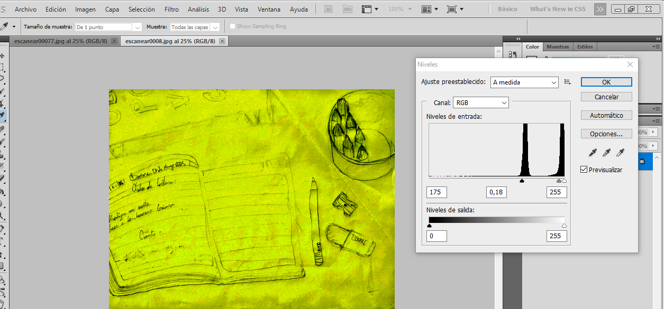Screen dimensions: 664x309
Task: Show more workspaces with the double-arrow button
Action: [600, 10]
